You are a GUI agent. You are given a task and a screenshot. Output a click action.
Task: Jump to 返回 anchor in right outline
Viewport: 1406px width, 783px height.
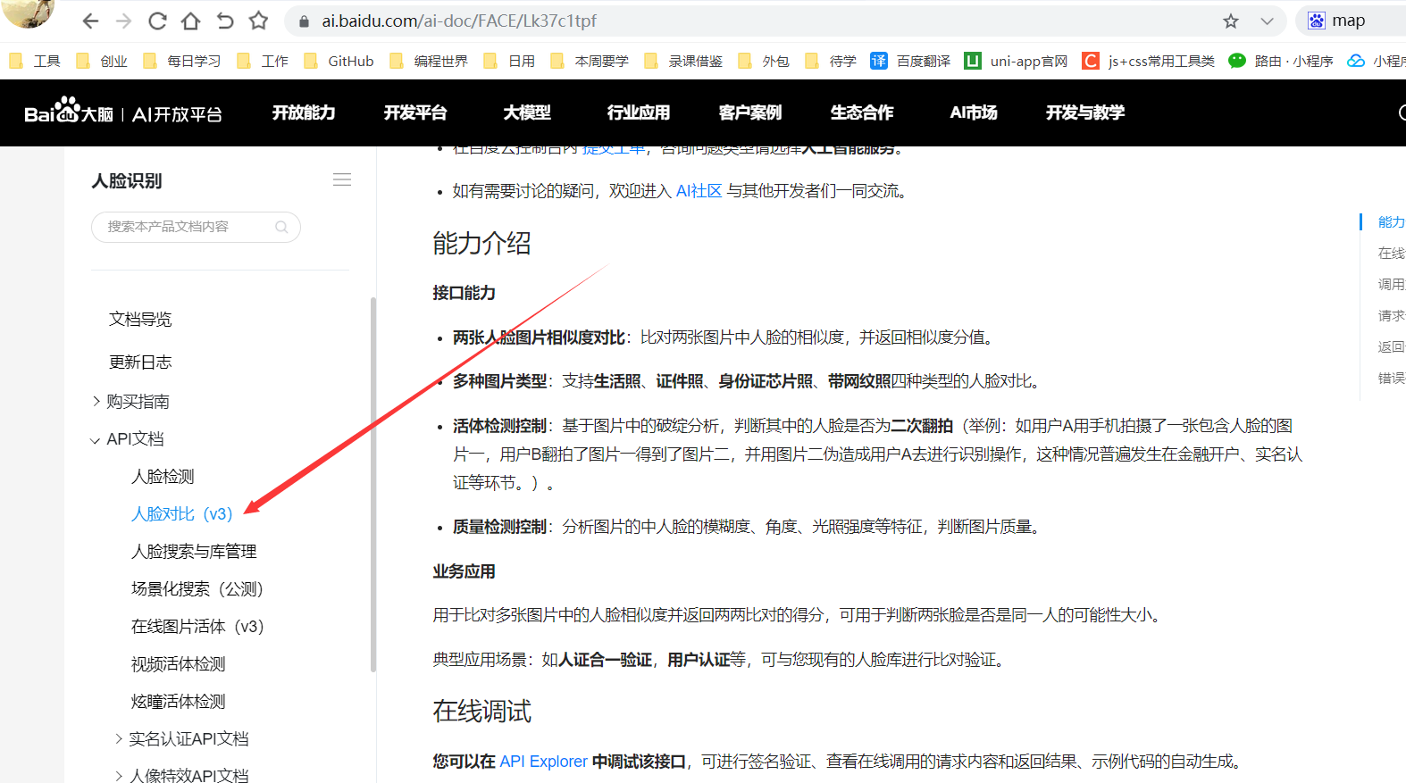1391,347
